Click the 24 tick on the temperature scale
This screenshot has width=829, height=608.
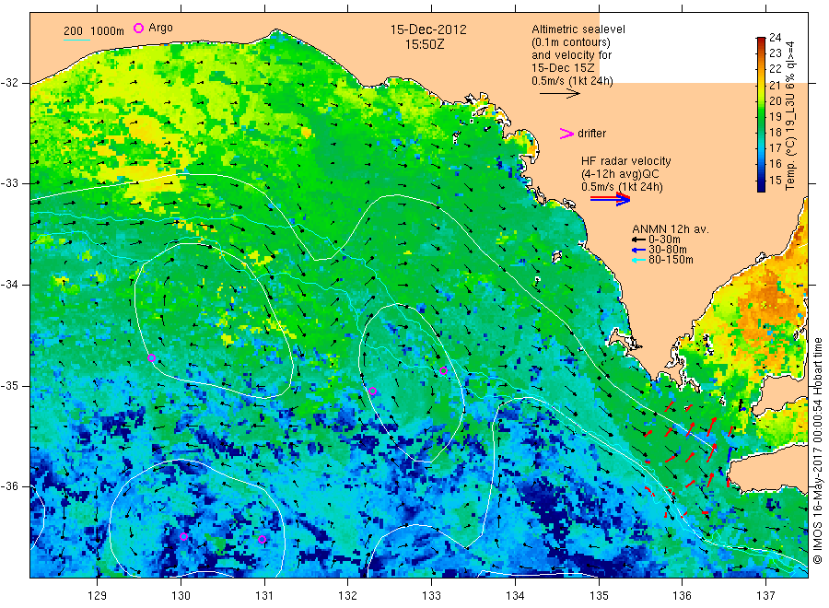tap(775, 38)
